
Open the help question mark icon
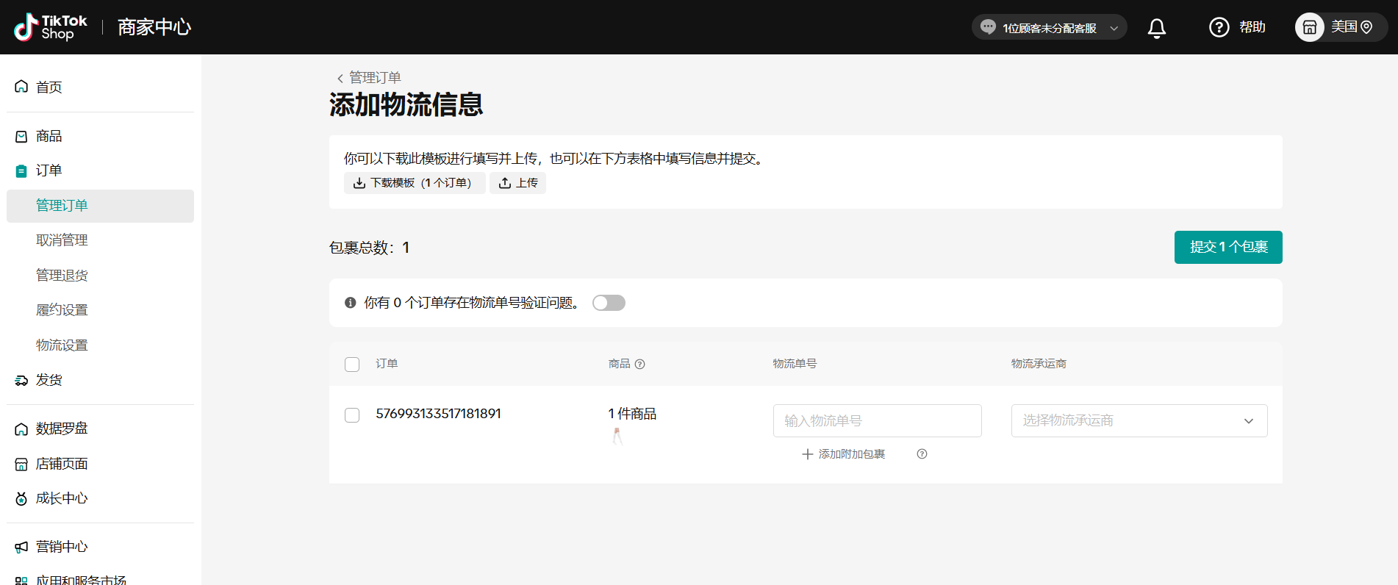1219,27
